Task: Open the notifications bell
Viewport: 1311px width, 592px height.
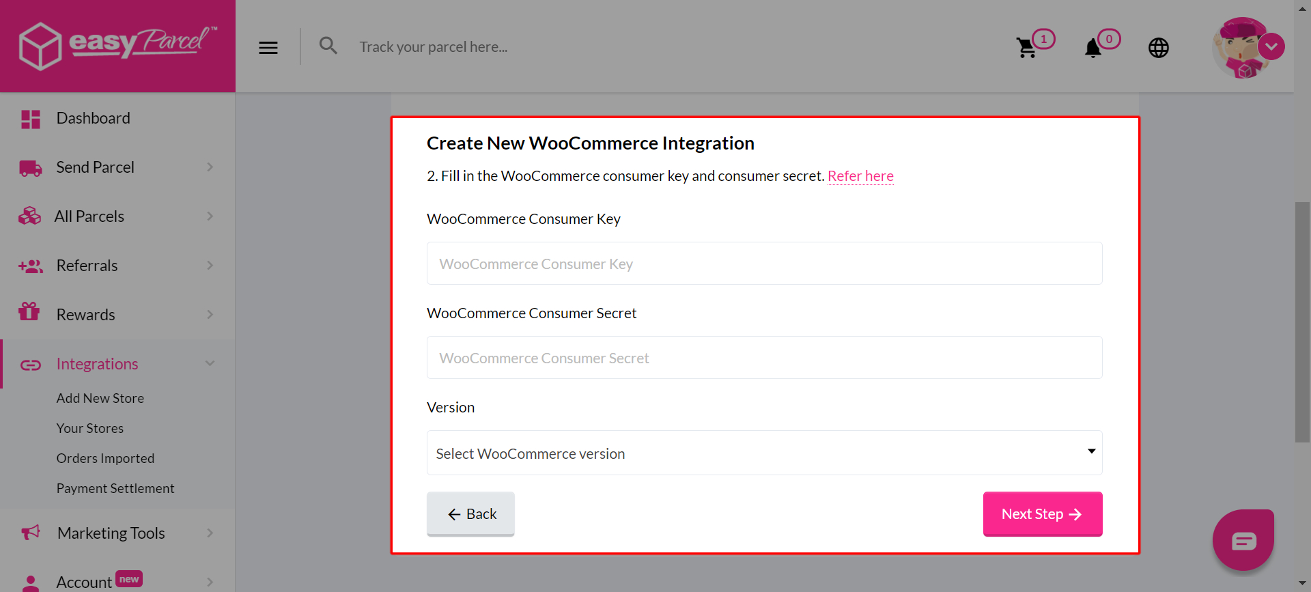Action: (1092, 48)
